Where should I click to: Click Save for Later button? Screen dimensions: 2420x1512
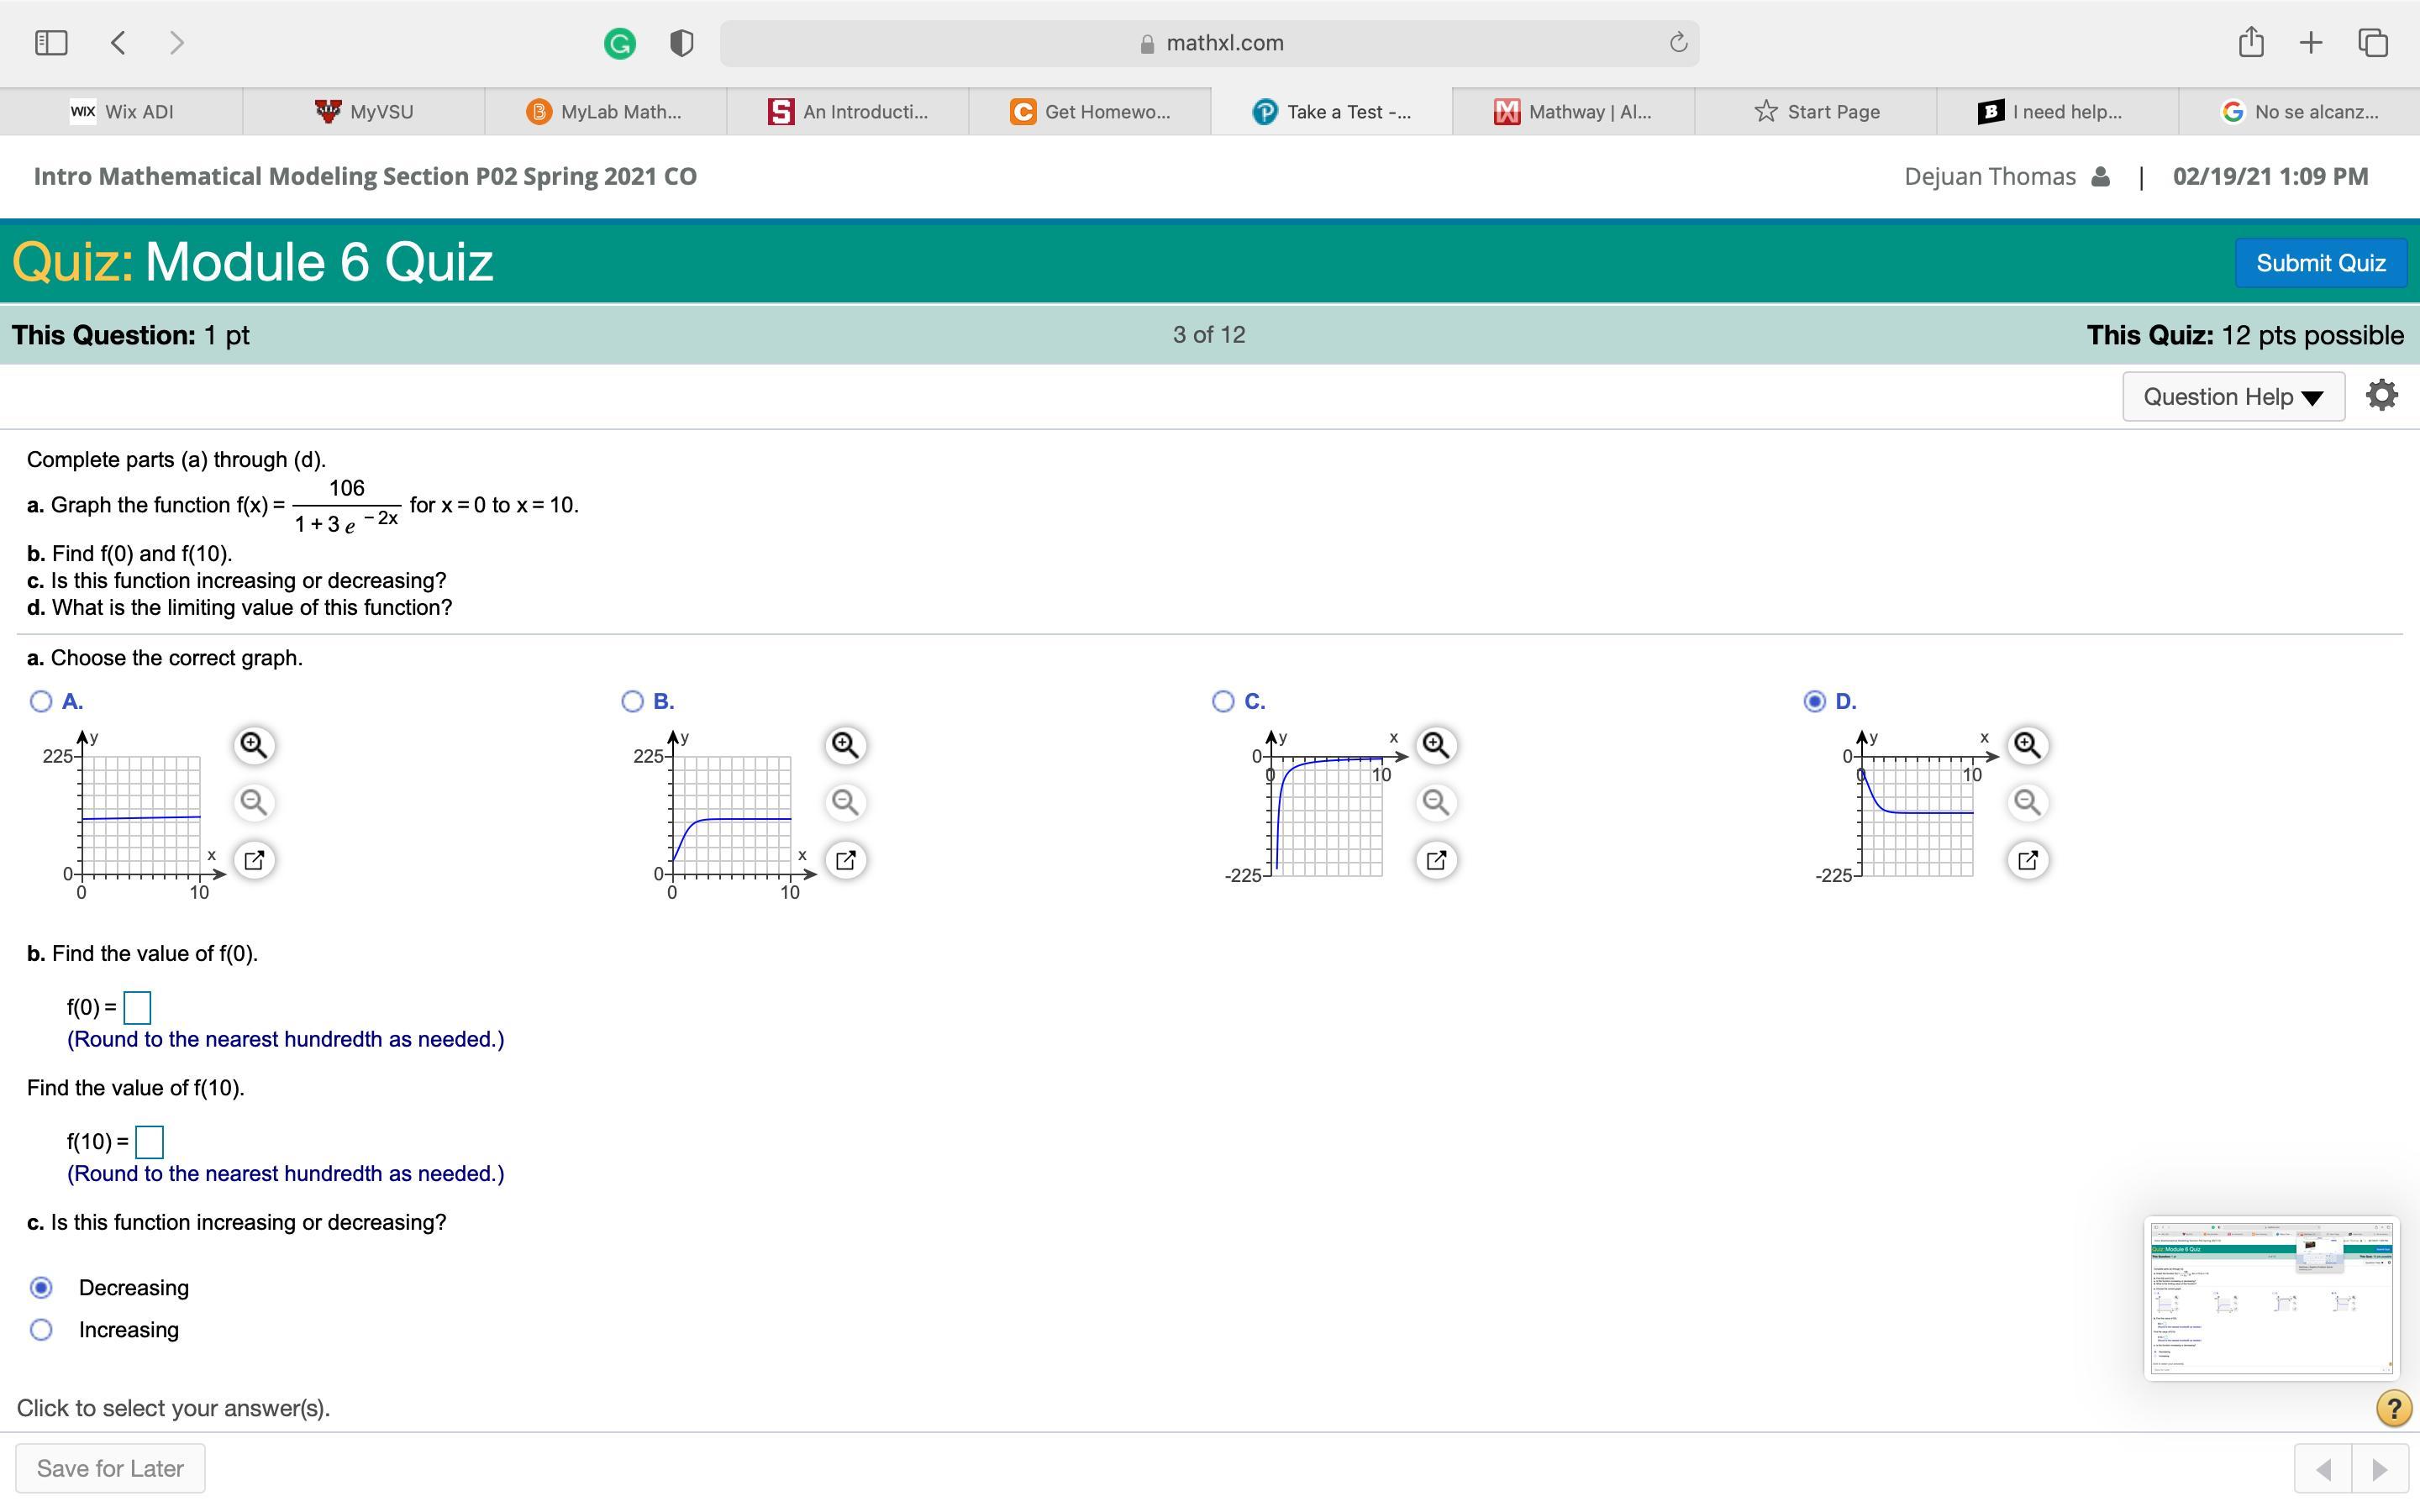110,1468
